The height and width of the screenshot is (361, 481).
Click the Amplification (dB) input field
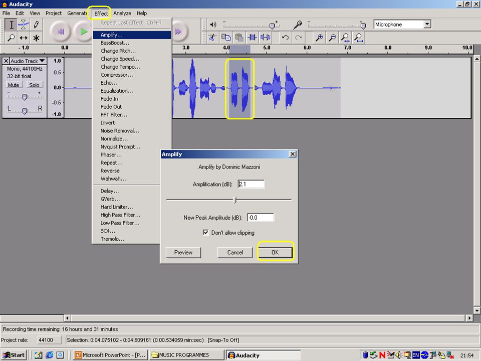click(251, 184)
